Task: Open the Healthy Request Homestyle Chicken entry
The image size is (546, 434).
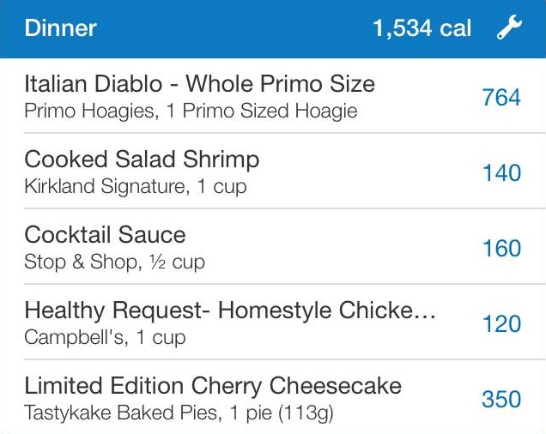Action: point(230,310)
